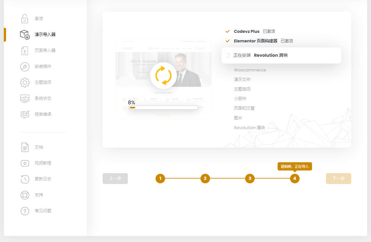Click the demo importer box icon
371x242 pixels.
pyautogui.click(x=25, y=34)
